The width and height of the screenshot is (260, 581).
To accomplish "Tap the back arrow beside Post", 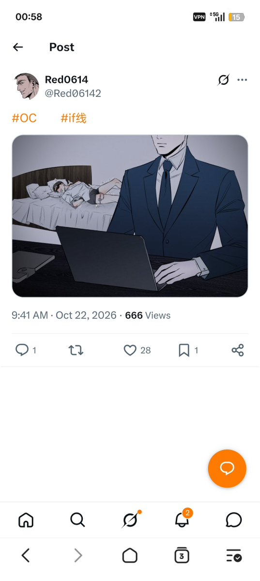I will click(x=18, y=47).
